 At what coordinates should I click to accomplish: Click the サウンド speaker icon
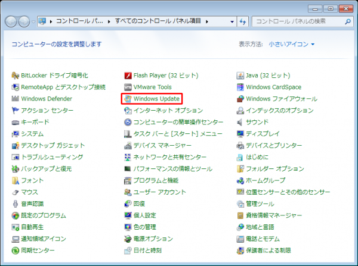tap(240, 123)
